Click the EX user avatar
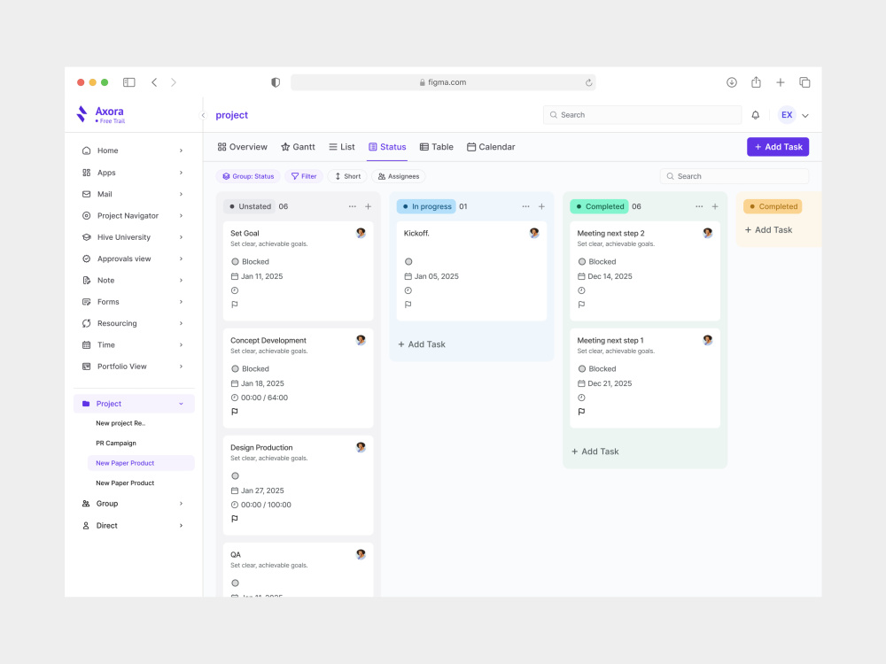The image size is (886, 664). tap(787, 115)
